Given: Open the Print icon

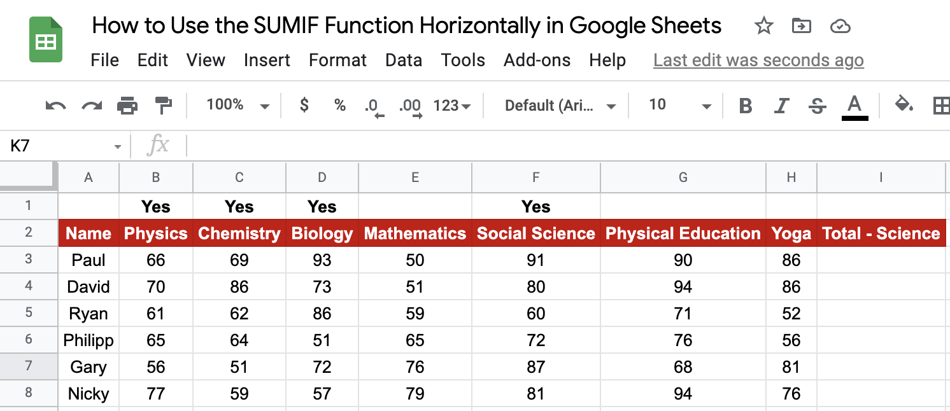Looking at the screenshot, I should pos(127,105).
